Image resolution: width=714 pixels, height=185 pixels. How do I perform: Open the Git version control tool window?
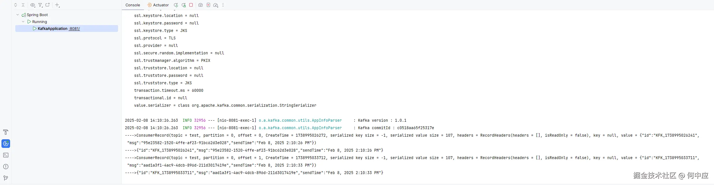point(5,178)
